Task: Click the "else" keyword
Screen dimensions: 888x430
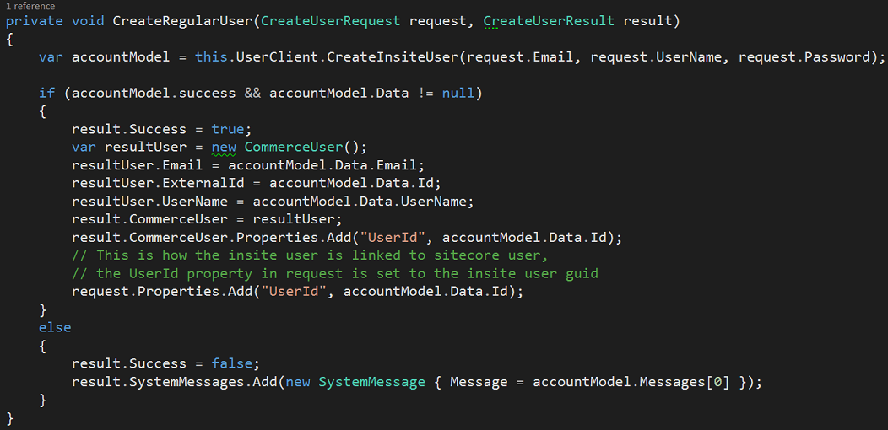Action: (x=55, y=327)
